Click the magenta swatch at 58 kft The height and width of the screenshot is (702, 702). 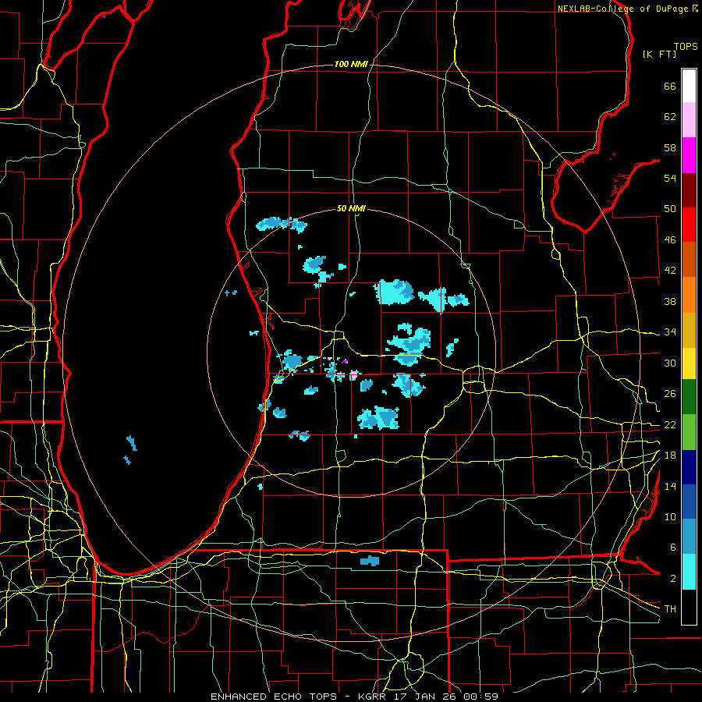click(x=689, y=155)
